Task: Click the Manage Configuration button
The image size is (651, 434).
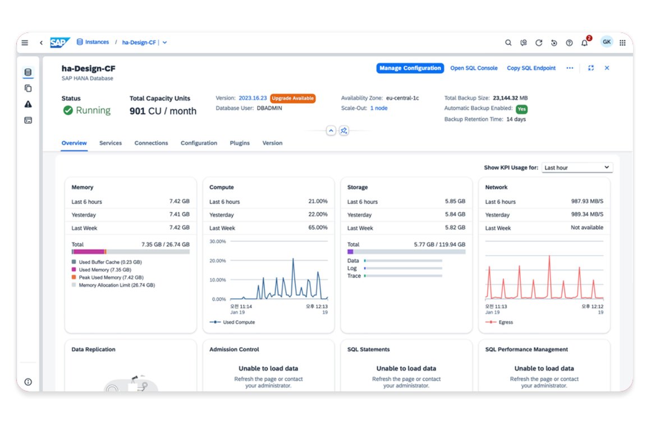Action: (x=410, y=68)
